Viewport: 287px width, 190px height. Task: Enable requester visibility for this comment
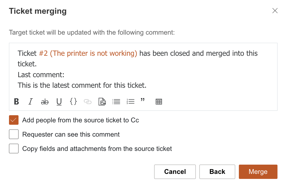(13, 134)
